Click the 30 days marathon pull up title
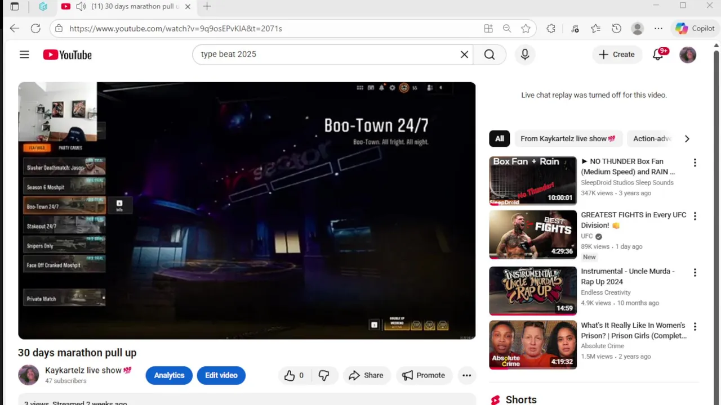Image resolution: width=721 pixels, height=405 pixels. tap(77, 353)
